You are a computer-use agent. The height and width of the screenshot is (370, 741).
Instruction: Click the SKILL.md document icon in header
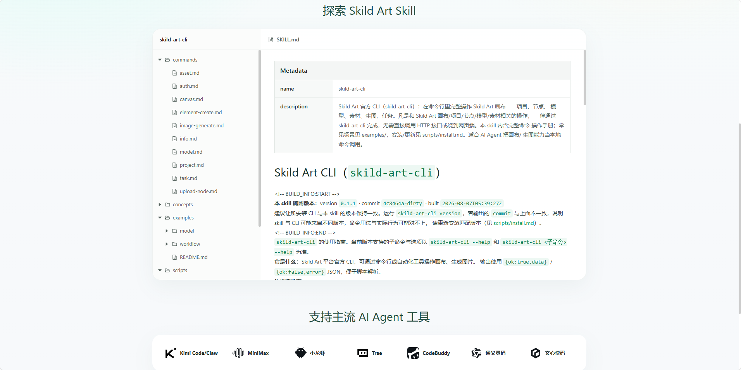[x=271, y=39]
